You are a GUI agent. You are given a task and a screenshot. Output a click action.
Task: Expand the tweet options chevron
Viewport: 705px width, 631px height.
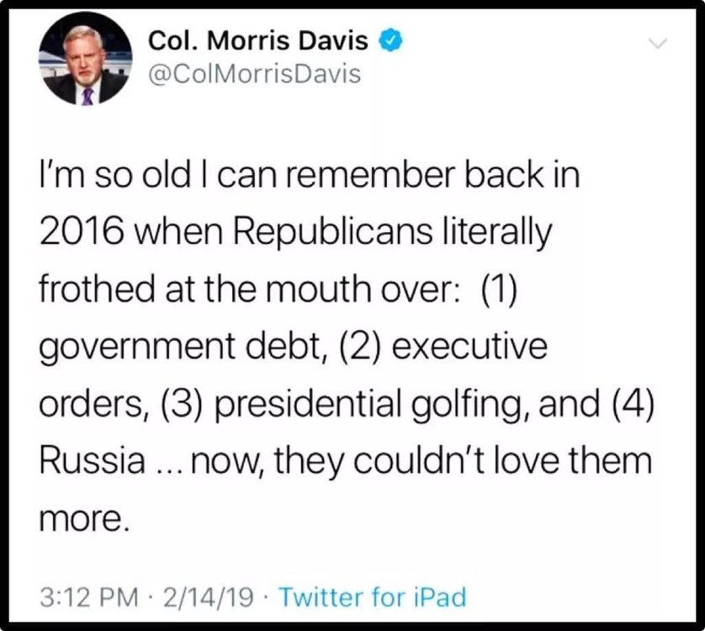658,43
